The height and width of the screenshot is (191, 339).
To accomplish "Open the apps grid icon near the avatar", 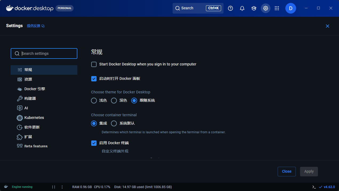I will pos(277,8).
